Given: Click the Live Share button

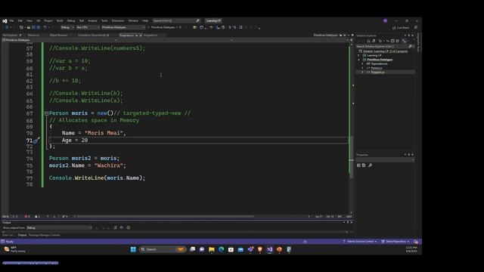Looking at the screenshot, I should point(401,28).
